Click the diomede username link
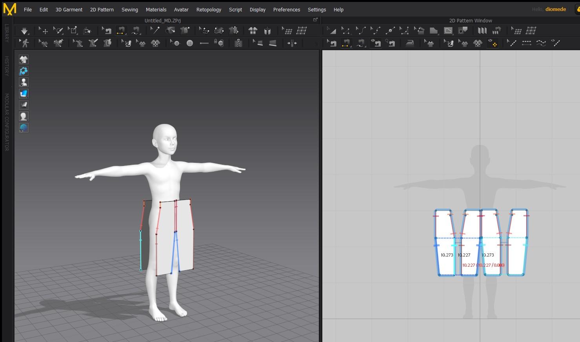580x342 pixels. [x=555, y=9]
